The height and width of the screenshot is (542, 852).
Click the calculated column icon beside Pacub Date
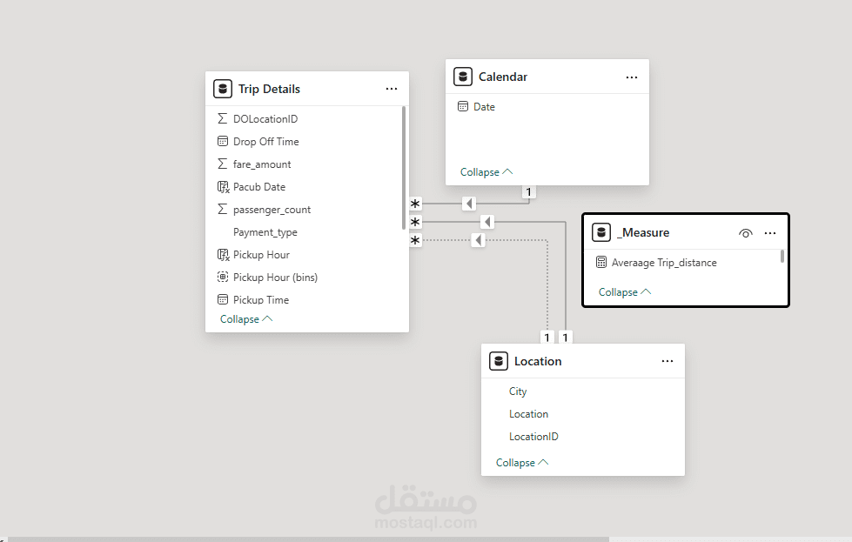(223, 187)
